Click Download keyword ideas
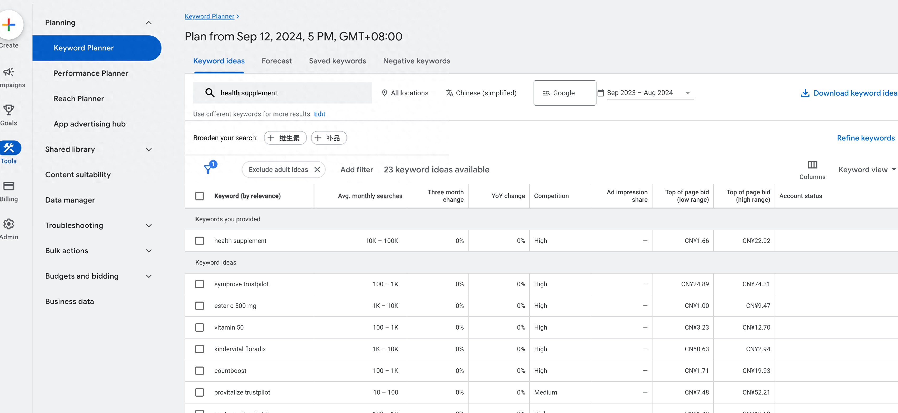 click(x=849, y=93)
